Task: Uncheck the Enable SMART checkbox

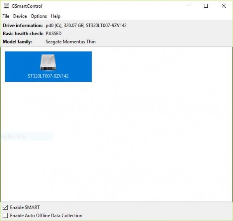Action: tap(5, 207)
